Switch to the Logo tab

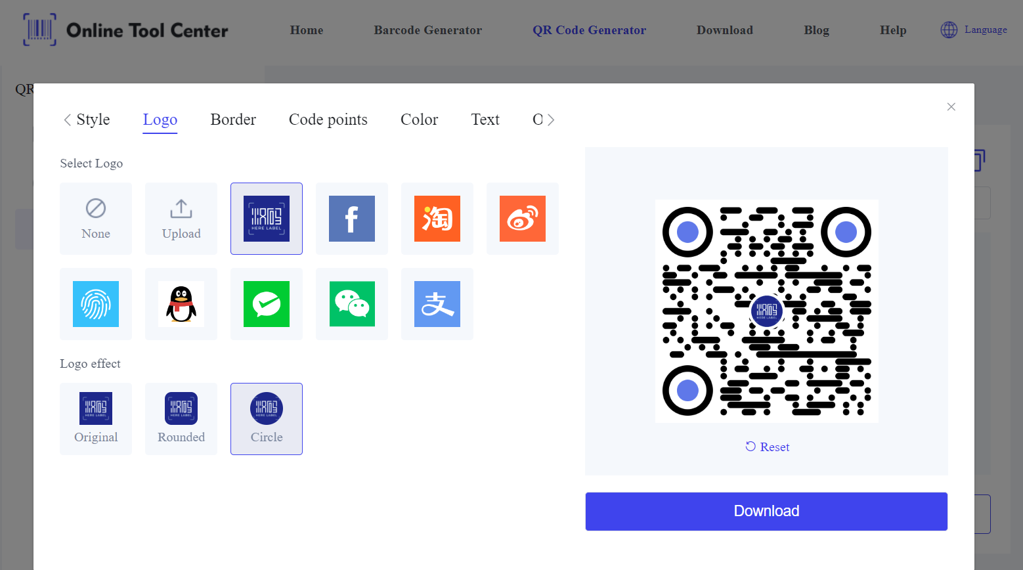(x=160, y=120)
